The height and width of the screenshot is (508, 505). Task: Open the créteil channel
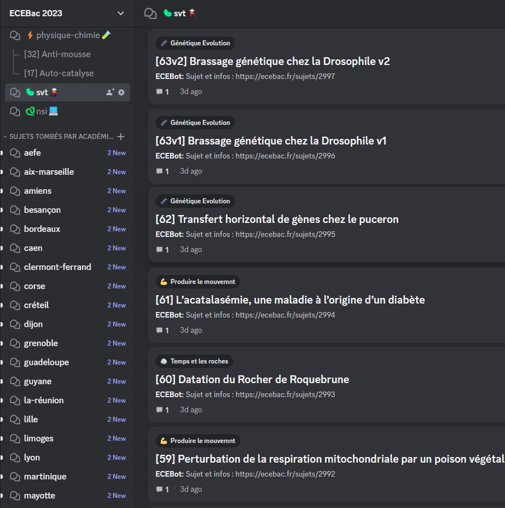point(68,305)
